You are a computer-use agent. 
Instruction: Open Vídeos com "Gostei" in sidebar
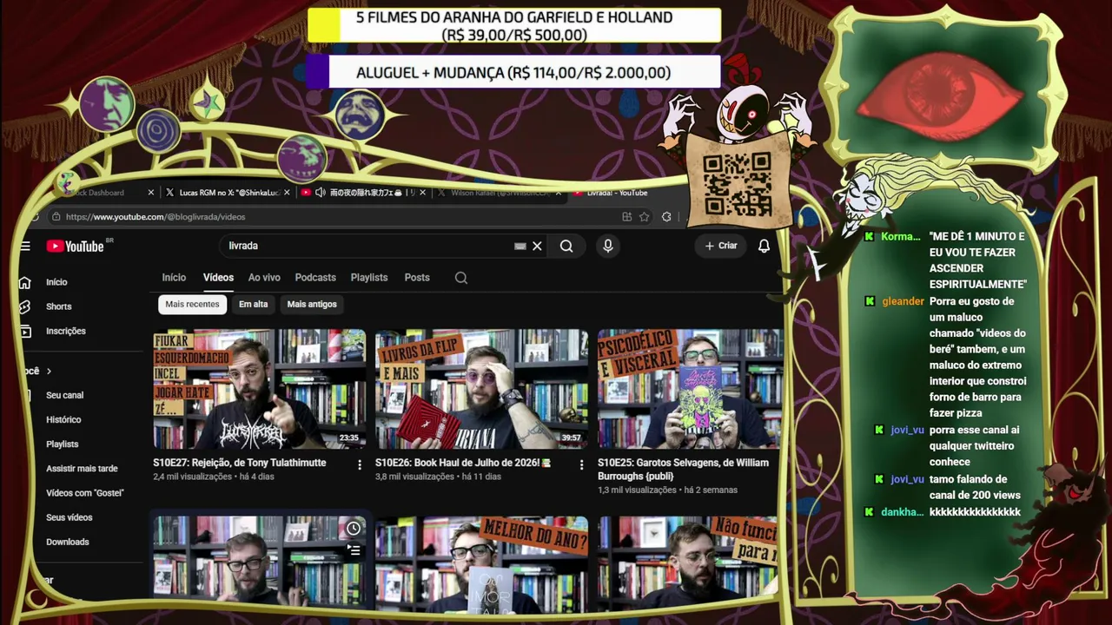click(85, 493)
